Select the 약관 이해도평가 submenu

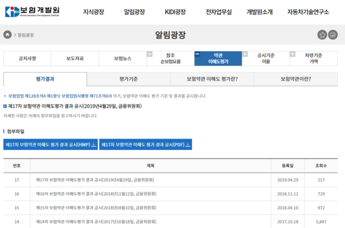point(218,58)
